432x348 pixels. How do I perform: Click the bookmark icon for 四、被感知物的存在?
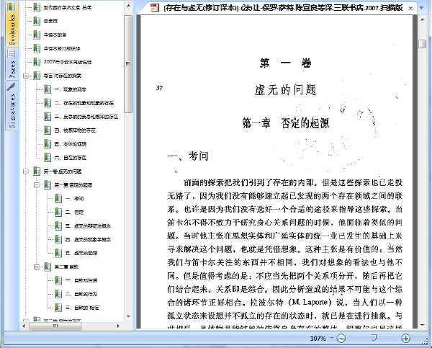48,130
